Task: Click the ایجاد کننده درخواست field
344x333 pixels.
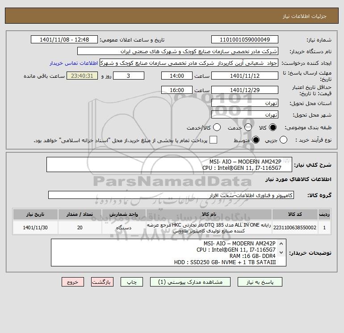Action: 189,63
